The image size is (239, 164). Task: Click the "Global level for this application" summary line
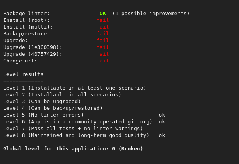[73, 149]
